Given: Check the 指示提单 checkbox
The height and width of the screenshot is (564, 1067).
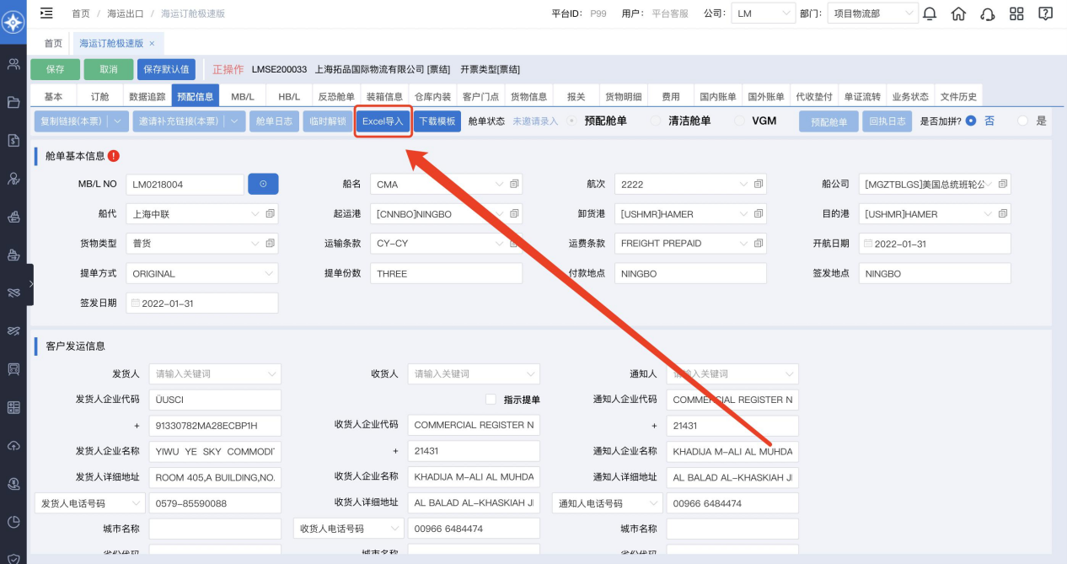Looking at the screenshot, I should tap(491, 400).
